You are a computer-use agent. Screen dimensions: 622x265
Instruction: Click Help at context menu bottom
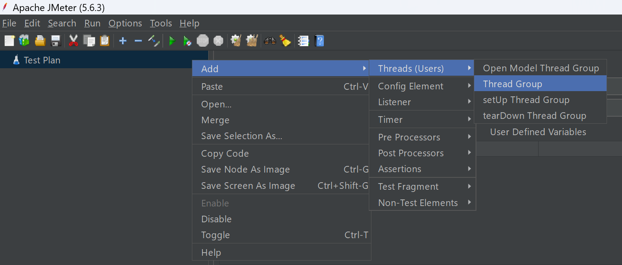point(281,253)
